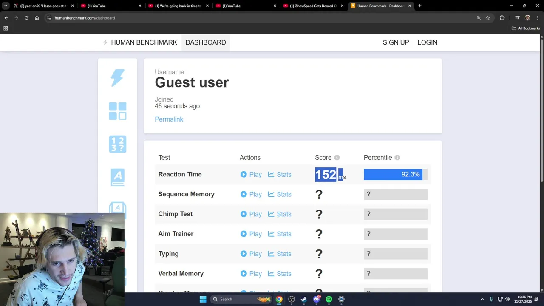Bookmark this page with star icon
The height and width of the screenshot is (306, 544).
[488, 18]
